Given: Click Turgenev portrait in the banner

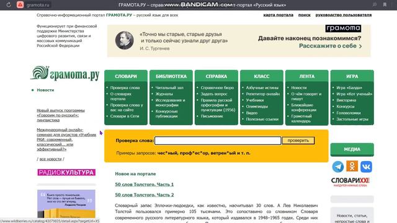Looking at the screenshot, I should point(124,40).
